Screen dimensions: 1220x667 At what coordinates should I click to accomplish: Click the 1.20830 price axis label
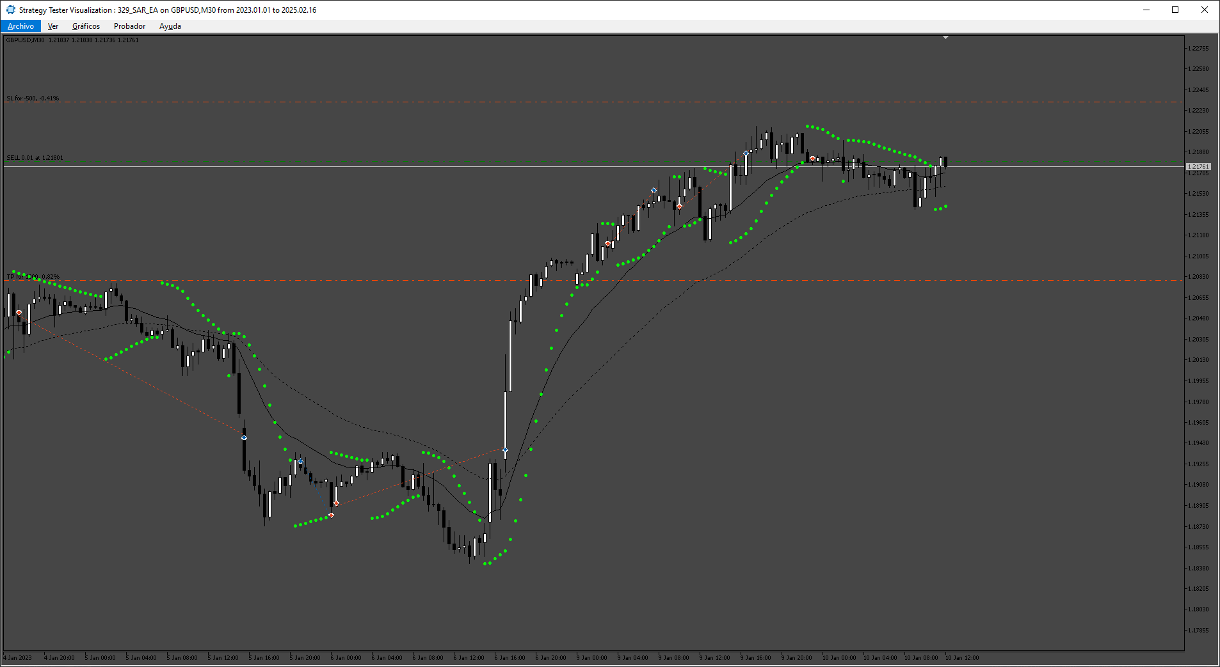[x=1198, y=277]
